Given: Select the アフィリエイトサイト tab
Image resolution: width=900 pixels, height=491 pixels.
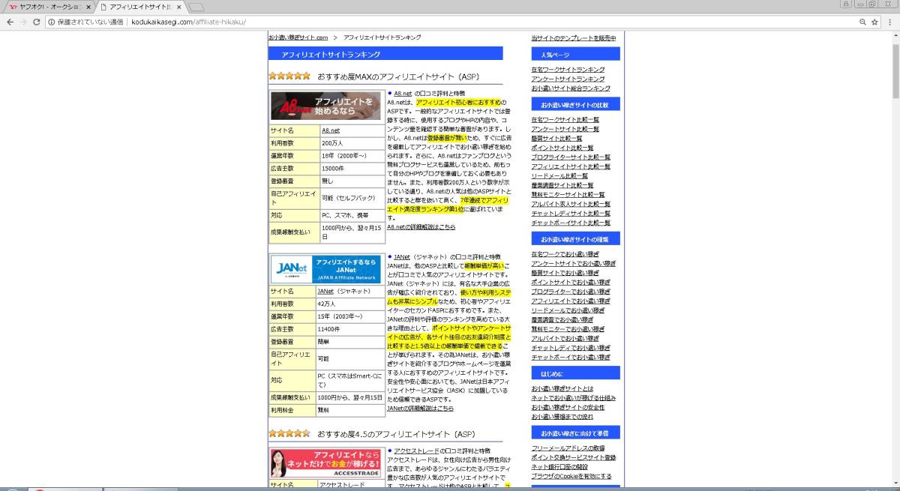Looking at the screenshot, I should point(139,7).
